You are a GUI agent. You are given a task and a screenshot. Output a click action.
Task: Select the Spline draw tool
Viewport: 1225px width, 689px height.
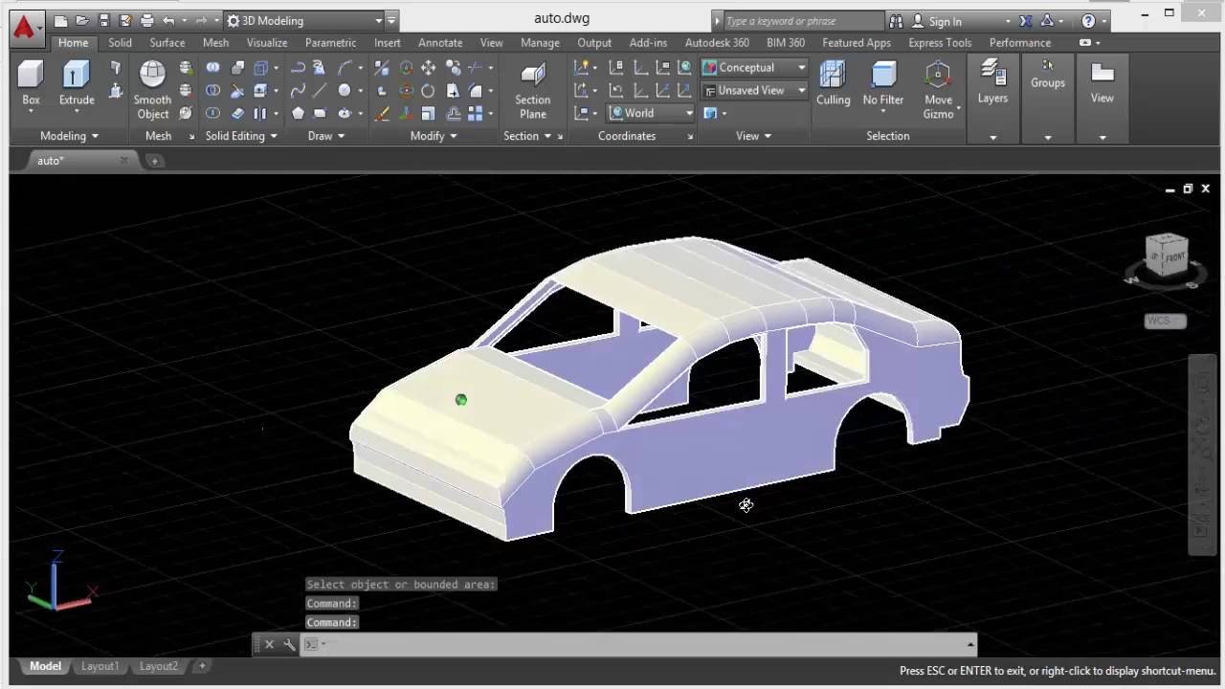[x=298, y=91]
